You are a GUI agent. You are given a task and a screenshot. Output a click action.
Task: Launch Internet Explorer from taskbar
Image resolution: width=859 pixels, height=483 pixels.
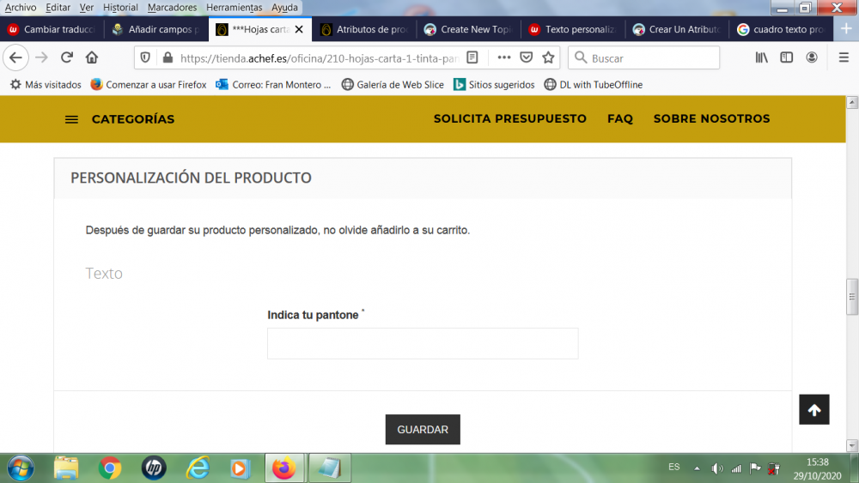point(198,468)
